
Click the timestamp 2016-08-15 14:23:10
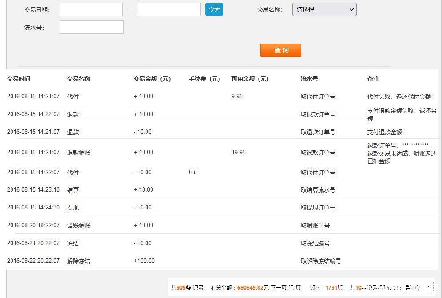click(x=33, y=189)
